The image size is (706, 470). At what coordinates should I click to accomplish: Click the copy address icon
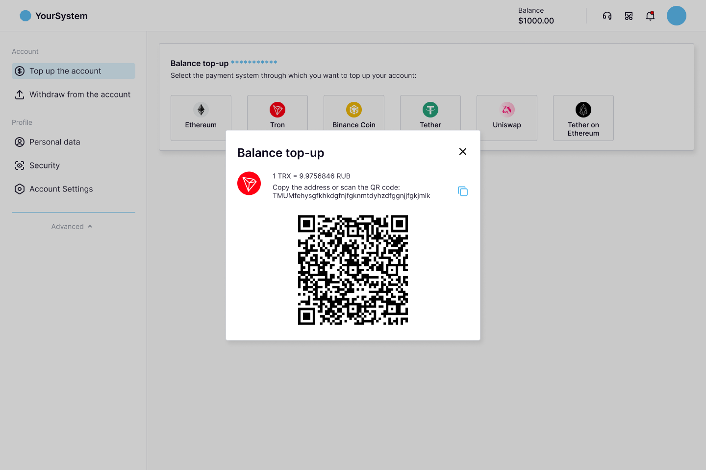(462, 191)
